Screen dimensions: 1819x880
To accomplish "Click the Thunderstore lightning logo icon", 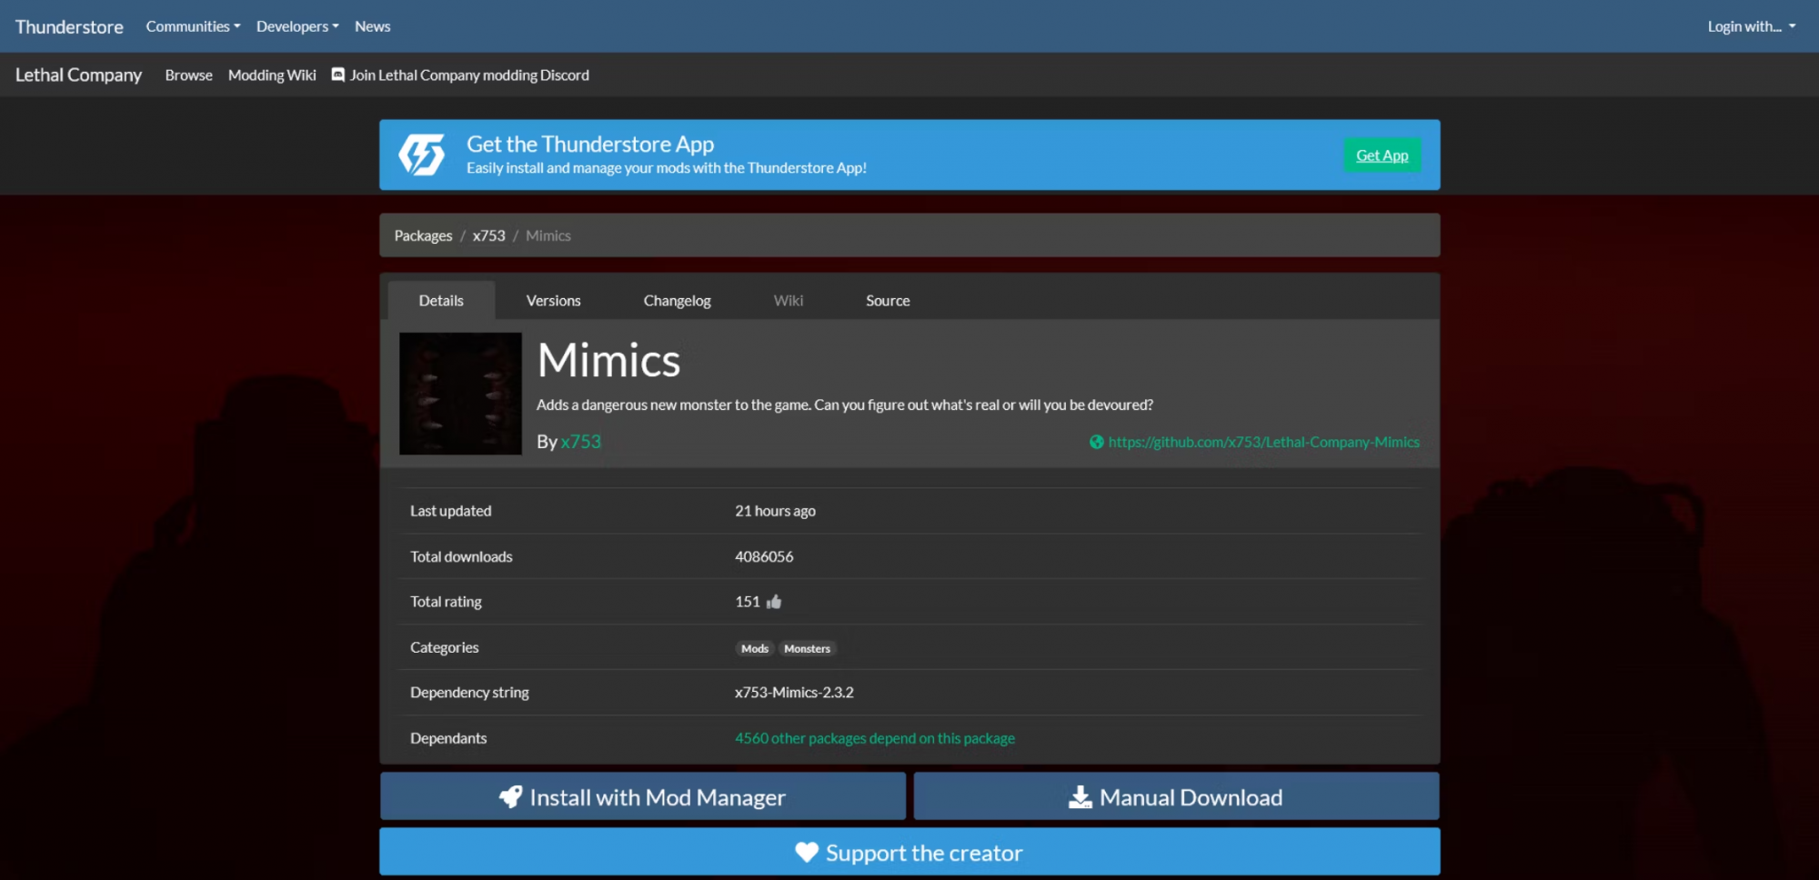I will pyautogui.click(x=422, y=155).
